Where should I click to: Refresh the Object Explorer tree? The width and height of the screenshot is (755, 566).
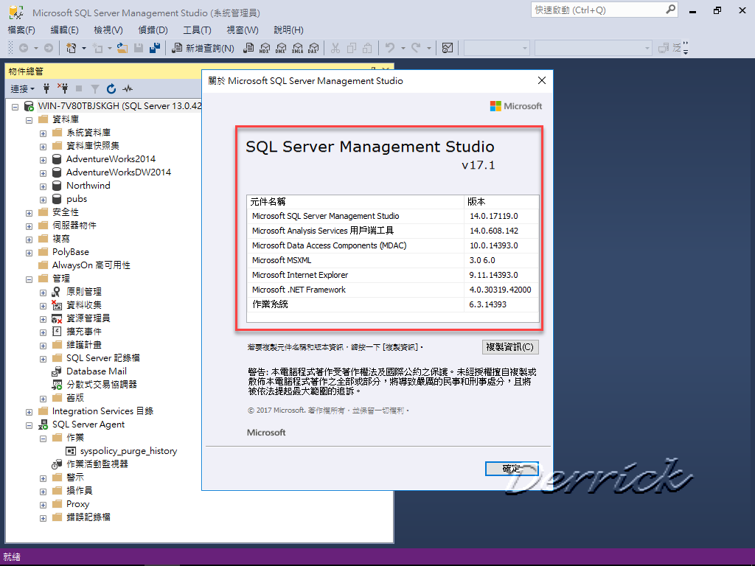[x=111, y=88]
